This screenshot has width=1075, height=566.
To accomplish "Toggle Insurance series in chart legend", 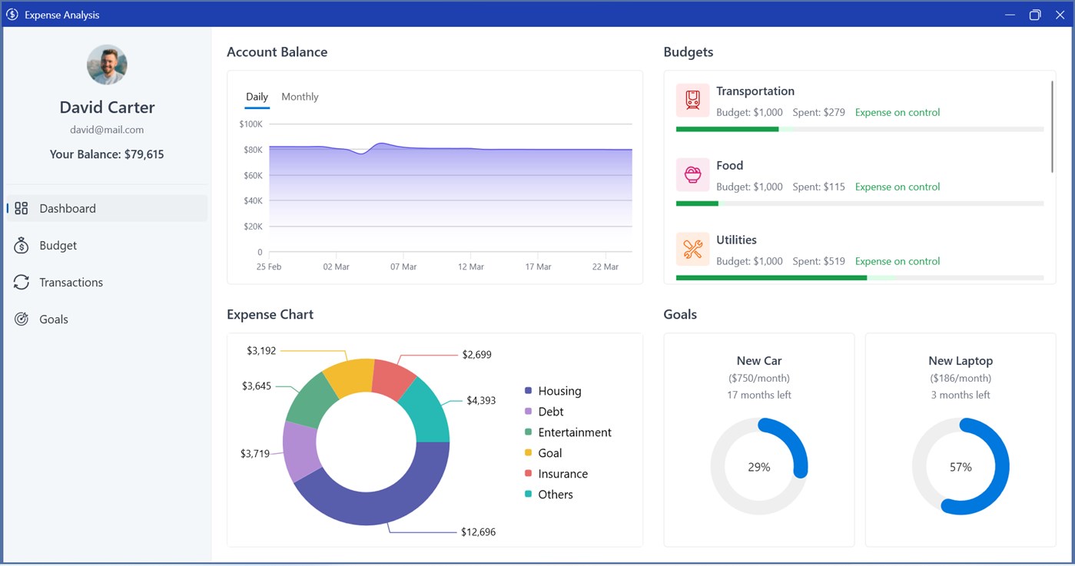I will [x=556, y=474].
